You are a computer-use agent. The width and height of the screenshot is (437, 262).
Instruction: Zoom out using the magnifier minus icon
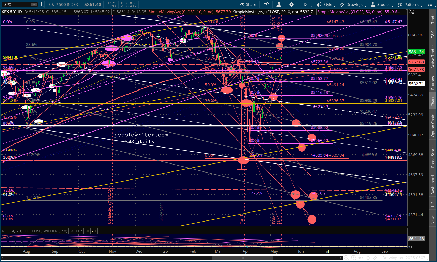pyautogui.click(x=346, y=258)
